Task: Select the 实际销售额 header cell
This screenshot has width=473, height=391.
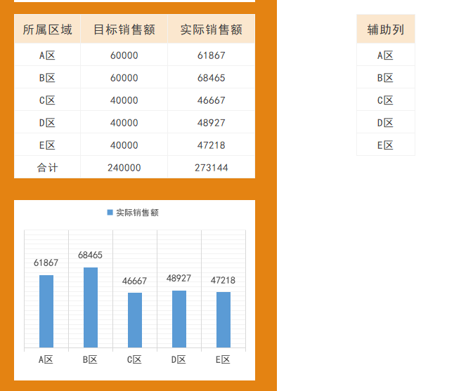Action: [211, 29]
